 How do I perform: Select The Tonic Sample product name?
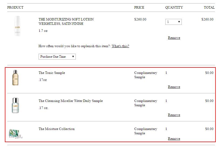[x=52, y=73]
